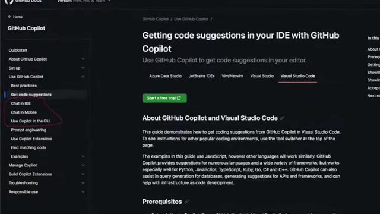Expand the Set up section

pyautogui.click(x=83, y=68)
